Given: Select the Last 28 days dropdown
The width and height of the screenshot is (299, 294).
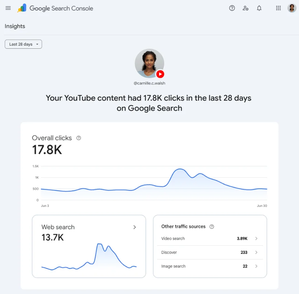Looking at the screenshot, I should click(x=23, y=44).
